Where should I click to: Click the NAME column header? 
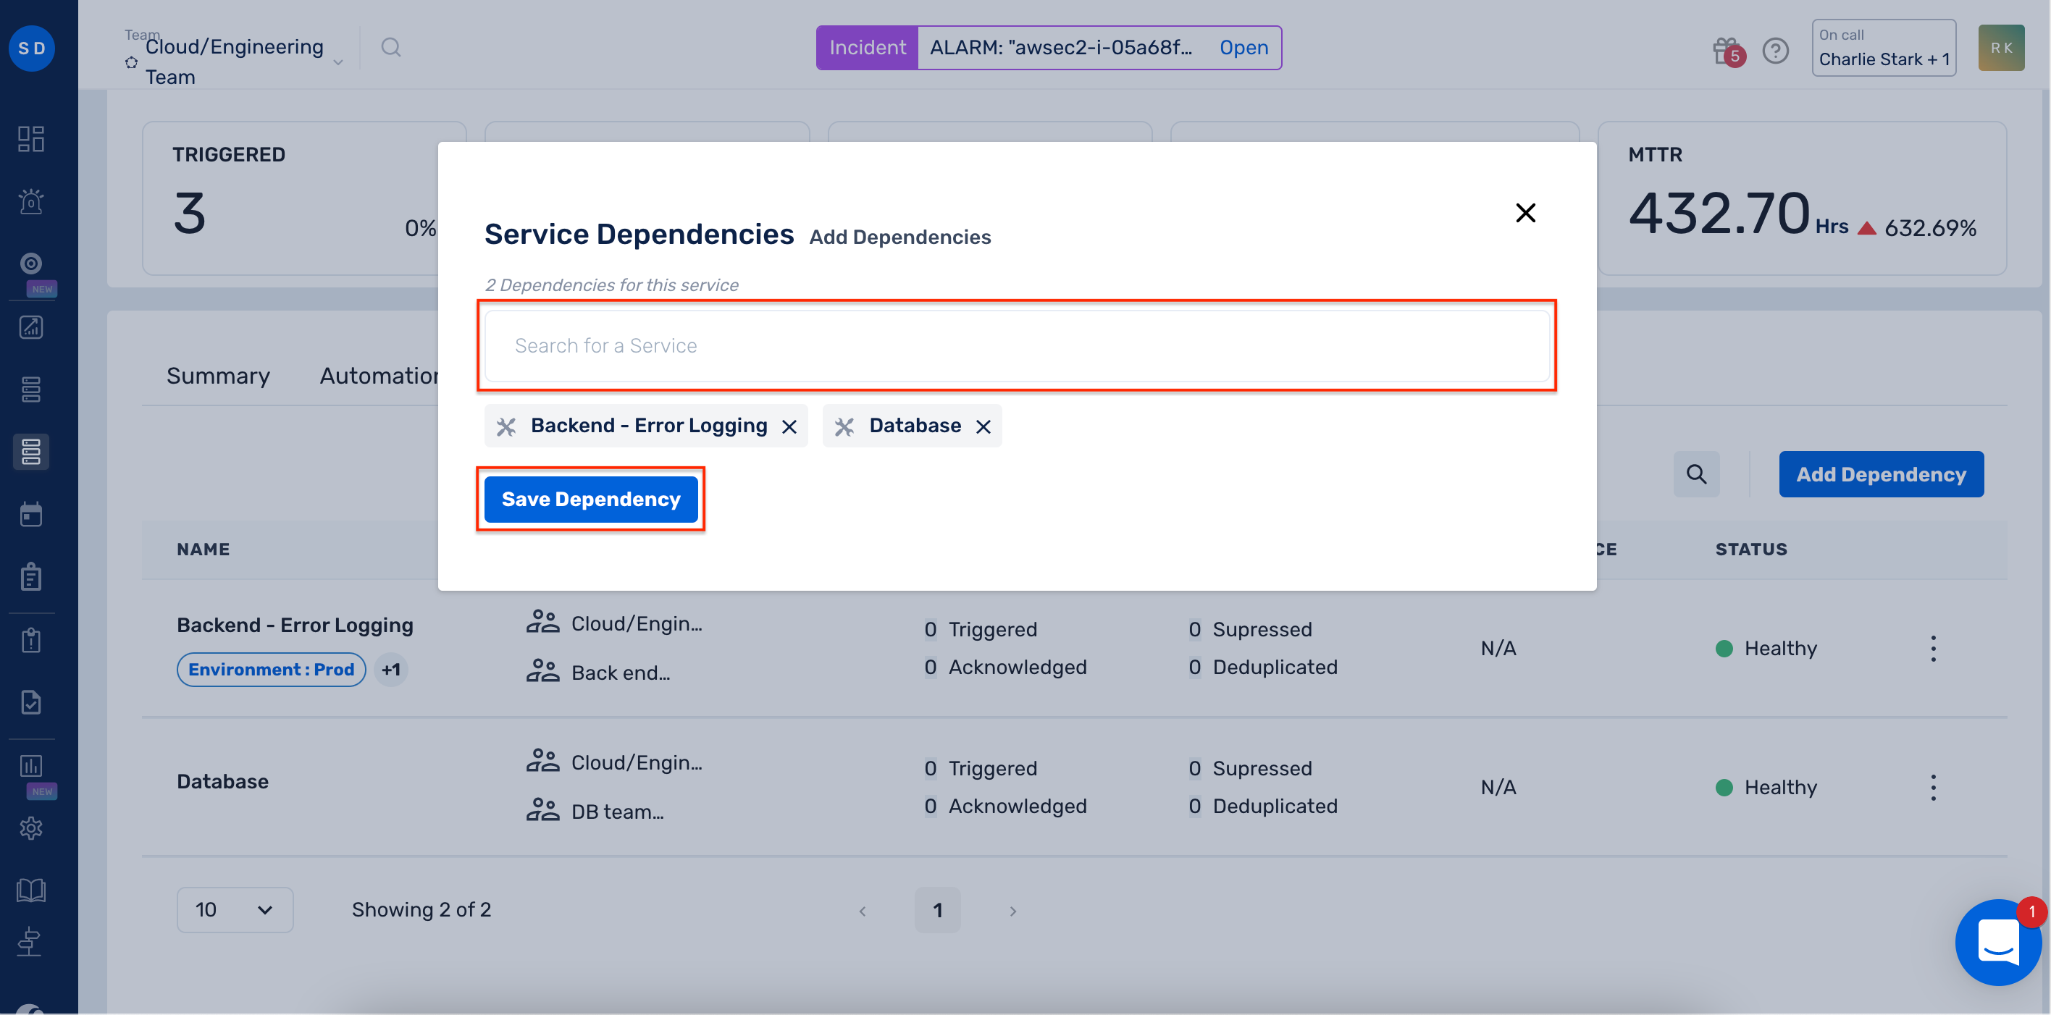(203, 549)
